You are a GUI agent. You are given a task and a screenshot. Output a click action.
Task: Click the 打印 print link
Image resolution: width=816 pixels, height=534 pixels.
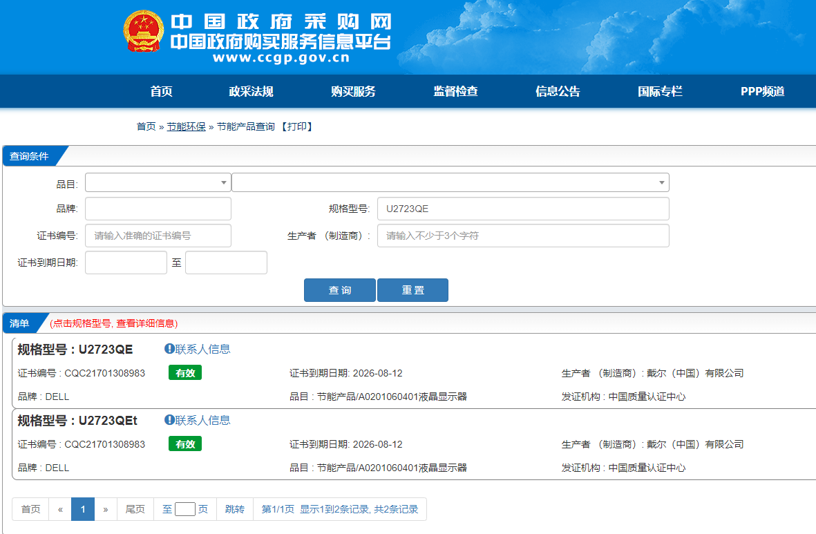coord(297,126)
